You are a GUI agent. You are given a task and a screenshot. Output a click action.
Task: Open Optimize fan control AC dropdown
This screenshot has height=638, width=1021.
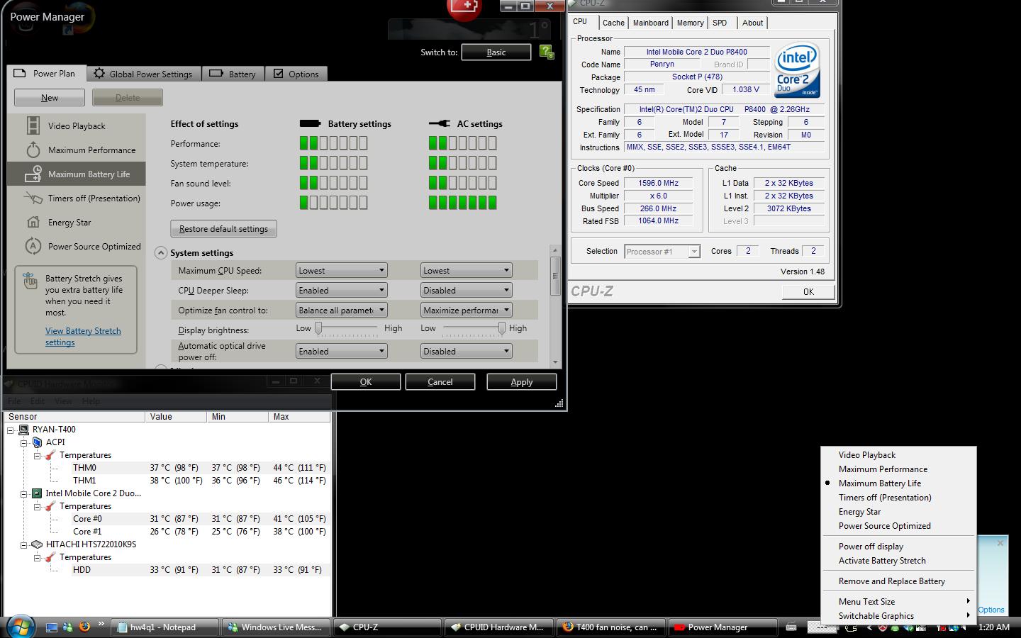click(x=466, y=310)
